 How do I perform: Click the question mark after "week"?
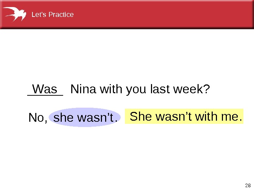[x=207, y=90]
